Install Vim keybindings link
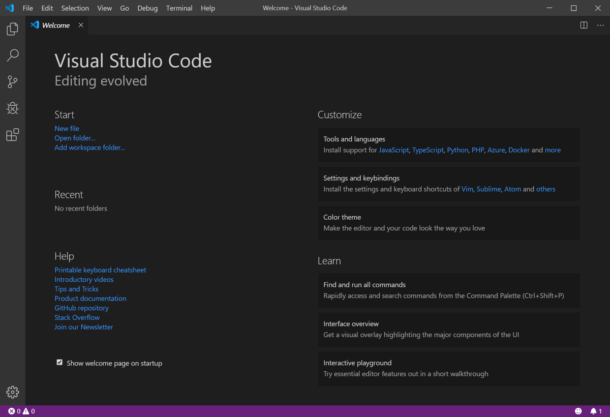This screenshot has width=610, height=417. tap(467, 189)
